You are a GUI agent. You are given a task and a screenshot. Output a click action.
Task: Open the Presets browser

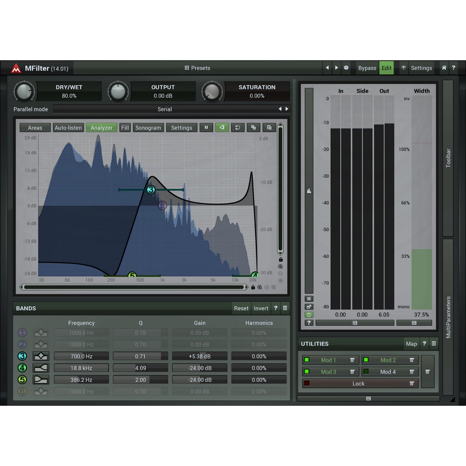[197, 68]
